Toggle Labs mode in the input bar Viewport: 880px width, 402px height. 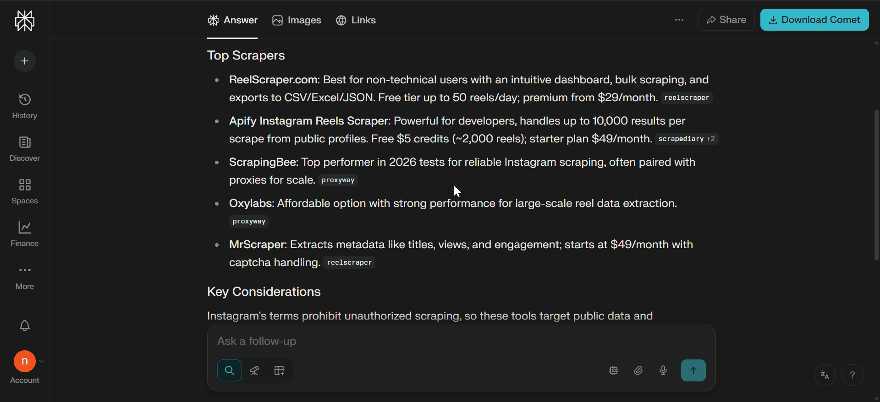[x=279, y=370]
